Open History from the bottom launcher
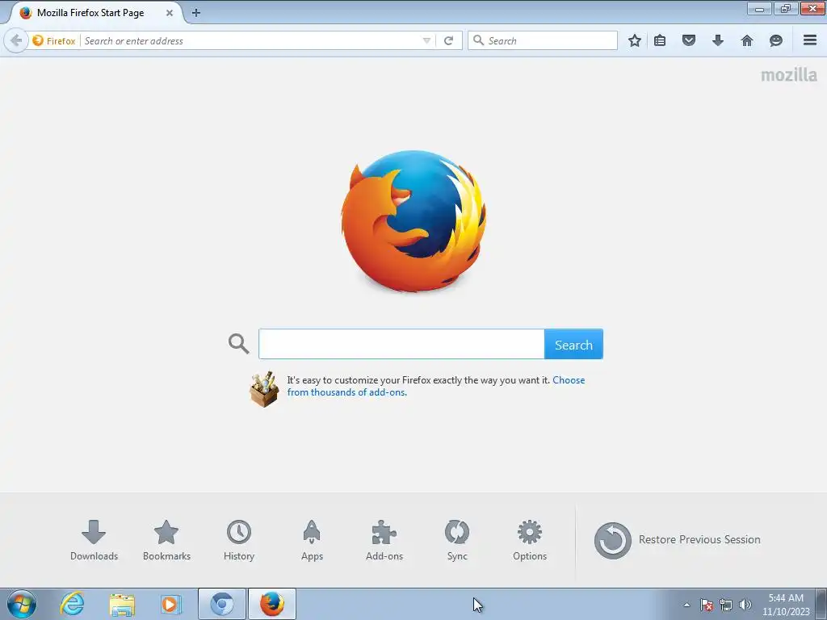This screenshot has height=620, width=827. pyautogui.click(x=239, y=540)
